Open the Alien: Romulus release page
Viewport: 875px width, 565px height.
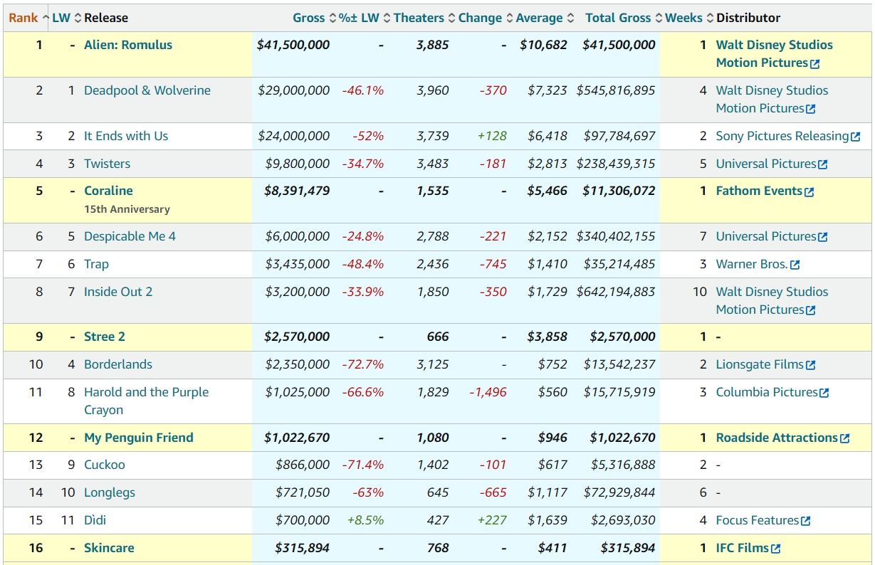[x=128, y=45]
